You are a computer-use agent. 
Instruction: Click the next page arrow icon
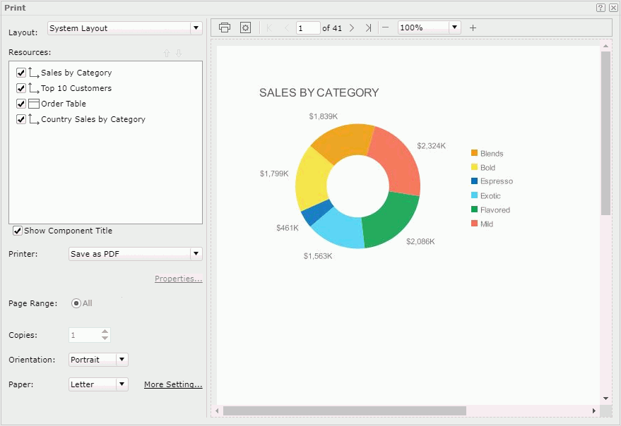[x=353, y=28]
